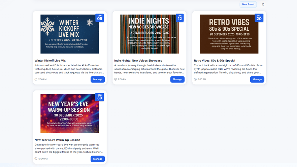Manage the Winter Kickoff Live Mix event

[x=98, y=79]
